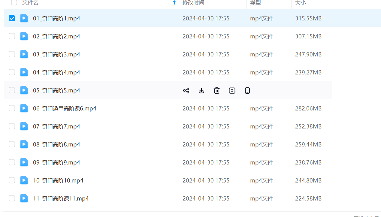Click video icon beside 06_奇门遁甲高阶课6.mp4
This screenshot has height=217, width=381.
pos(24,108)
